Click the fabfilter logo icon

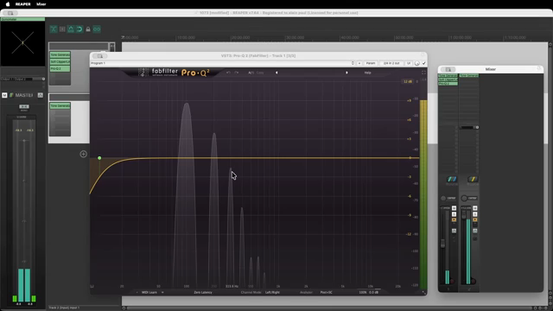[x=143, y=73]
